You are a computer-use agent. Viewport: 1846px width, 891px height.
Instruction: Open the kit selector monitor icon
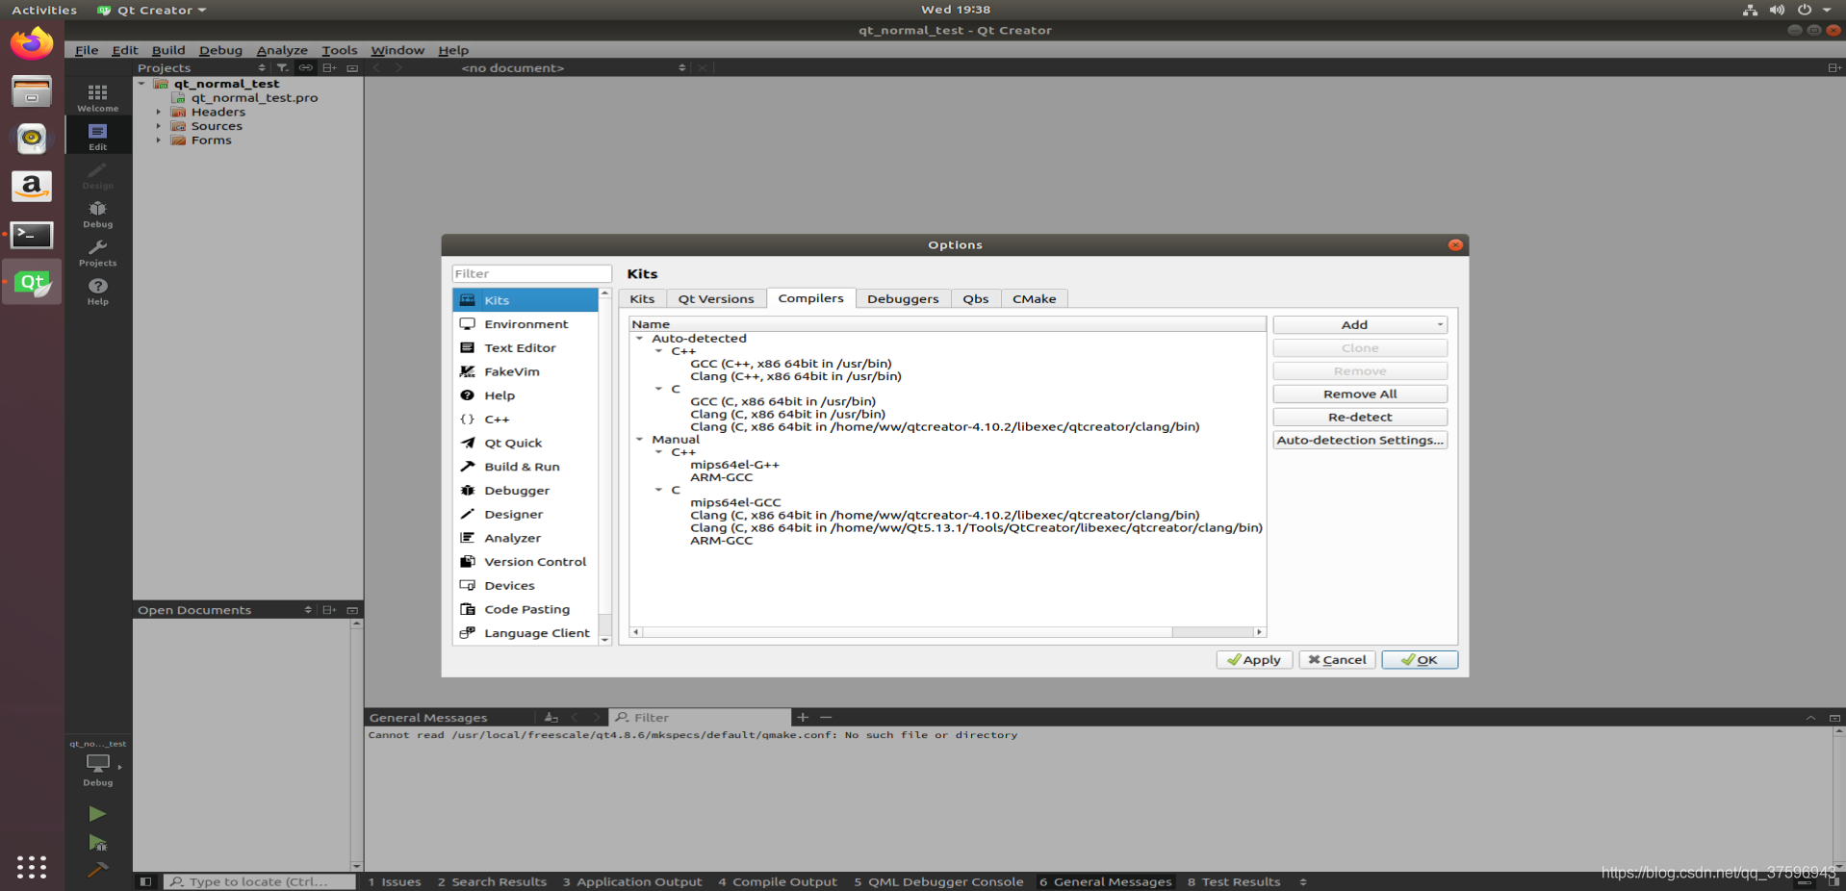97,763
